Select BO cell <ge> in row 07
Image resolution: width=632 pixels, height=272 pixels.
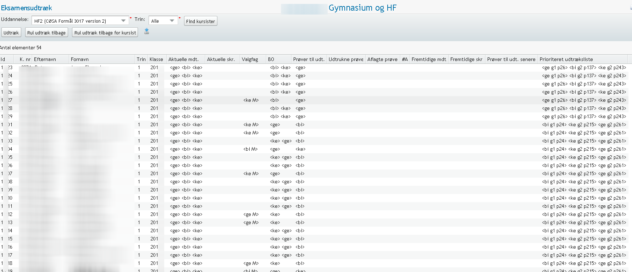(x=275, y=173)
